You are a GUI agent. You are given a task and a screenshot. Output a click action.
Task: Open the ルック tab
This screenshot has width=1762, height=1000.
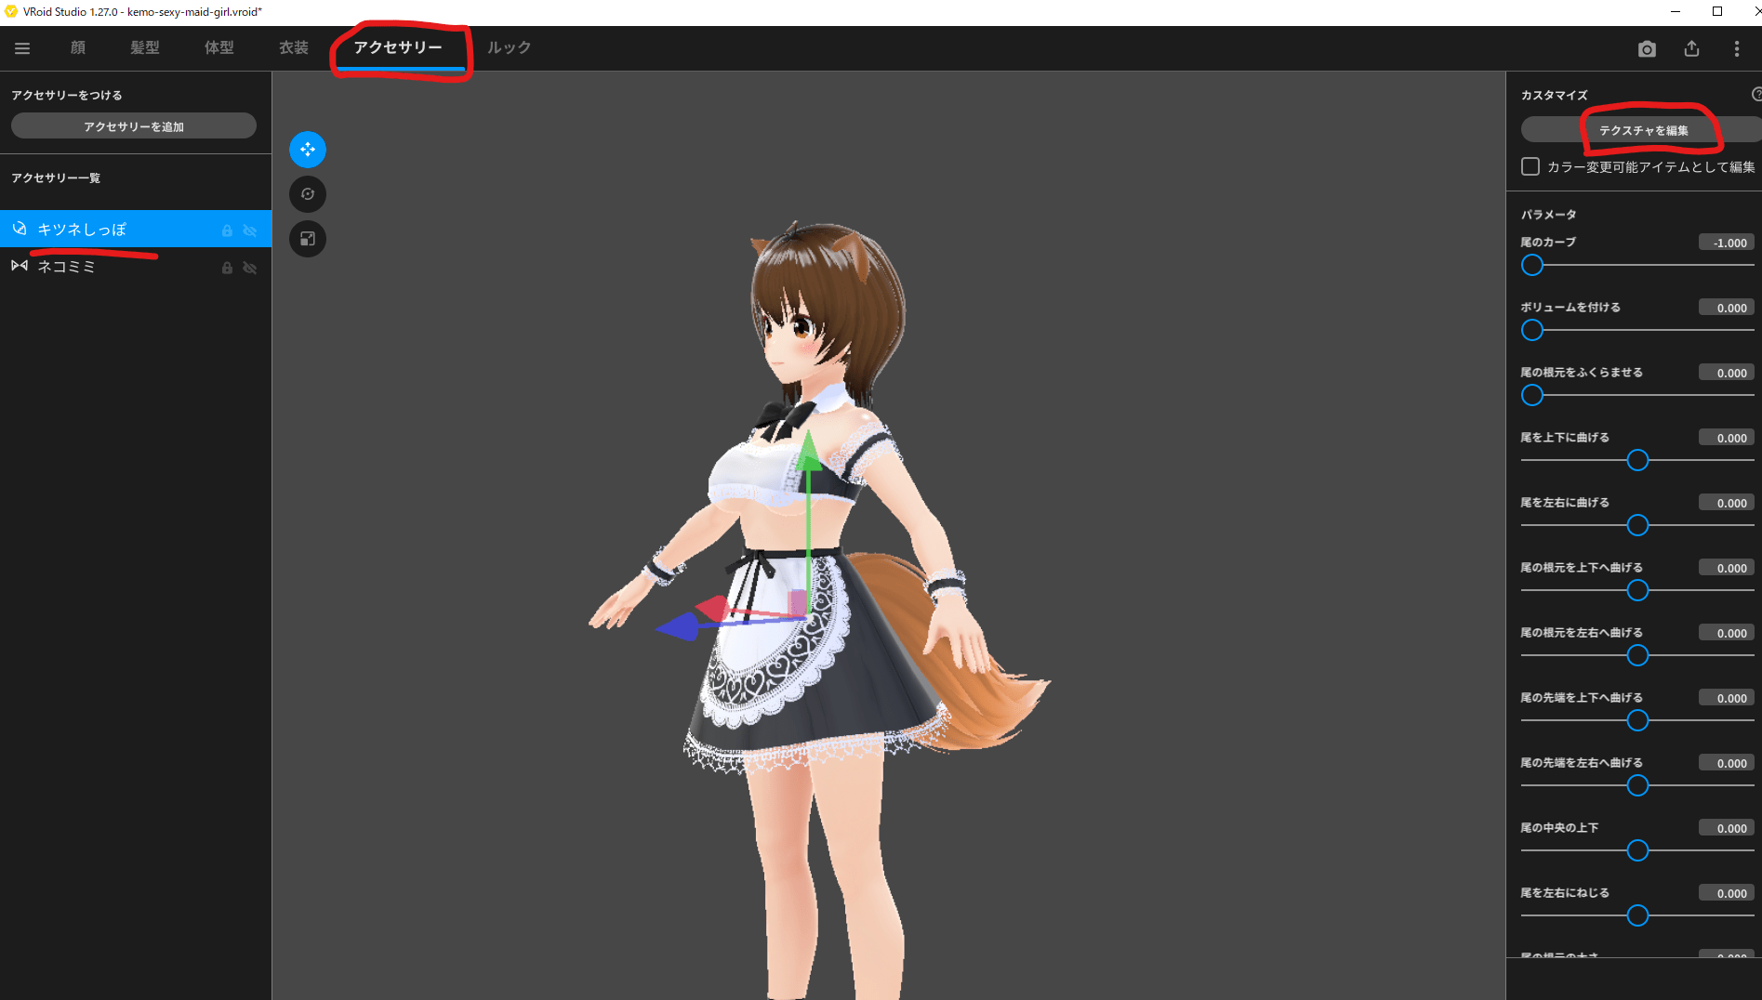509,47
